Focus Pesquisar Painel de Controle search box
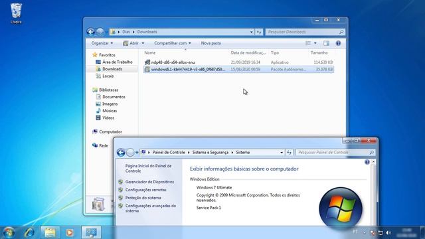This screenshot has width=425, height=239. coord(335,152)
